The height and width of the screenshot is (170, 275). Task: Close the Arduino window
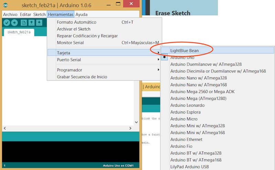131,4
